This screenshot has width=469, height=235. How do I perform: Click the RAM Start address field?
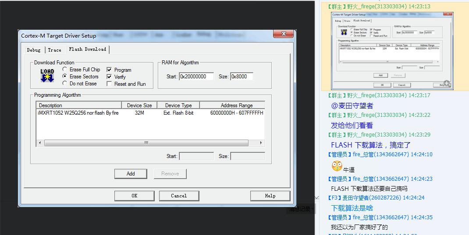(196, 77)
